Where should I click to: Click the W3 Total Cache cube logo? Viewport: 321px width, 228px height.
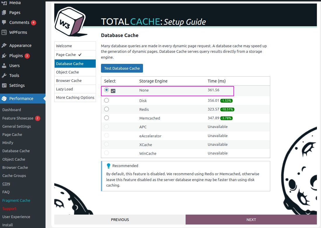(71, 22)
